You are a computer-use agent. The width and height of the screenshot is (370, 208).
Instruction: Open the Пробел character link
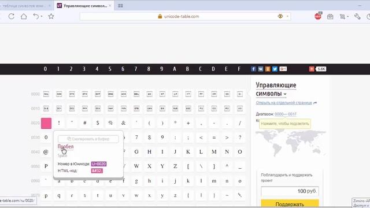(65, 146)
